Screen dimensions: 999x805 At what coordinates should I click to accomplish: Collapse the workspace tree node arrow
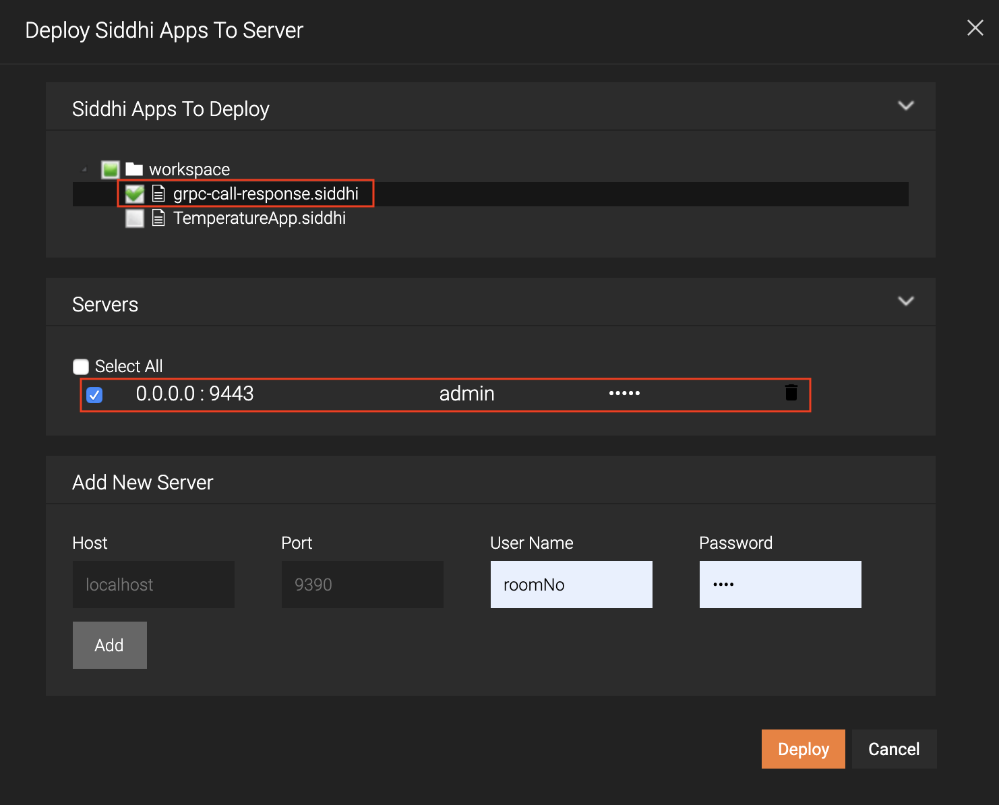[84, 169]
